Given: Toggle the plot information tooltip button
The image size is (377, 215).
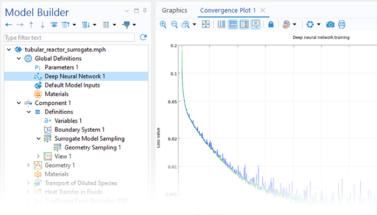Looking at the screenshot, I should point(256,25).
